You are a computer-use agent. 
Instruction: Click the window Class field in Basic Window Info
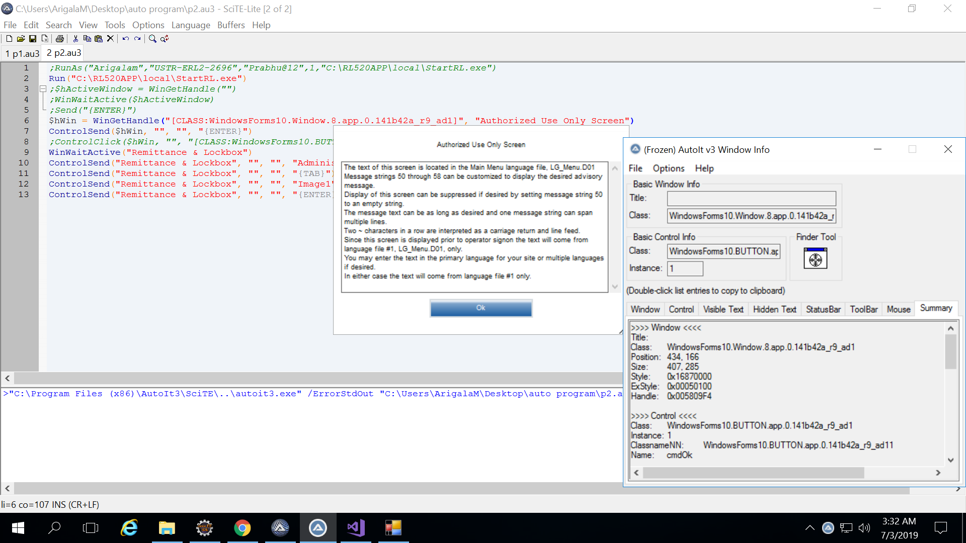[x=752, y=216]
